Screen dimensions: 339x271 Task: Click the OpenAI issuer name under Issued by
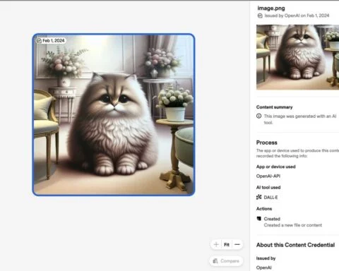pos(263,267)
